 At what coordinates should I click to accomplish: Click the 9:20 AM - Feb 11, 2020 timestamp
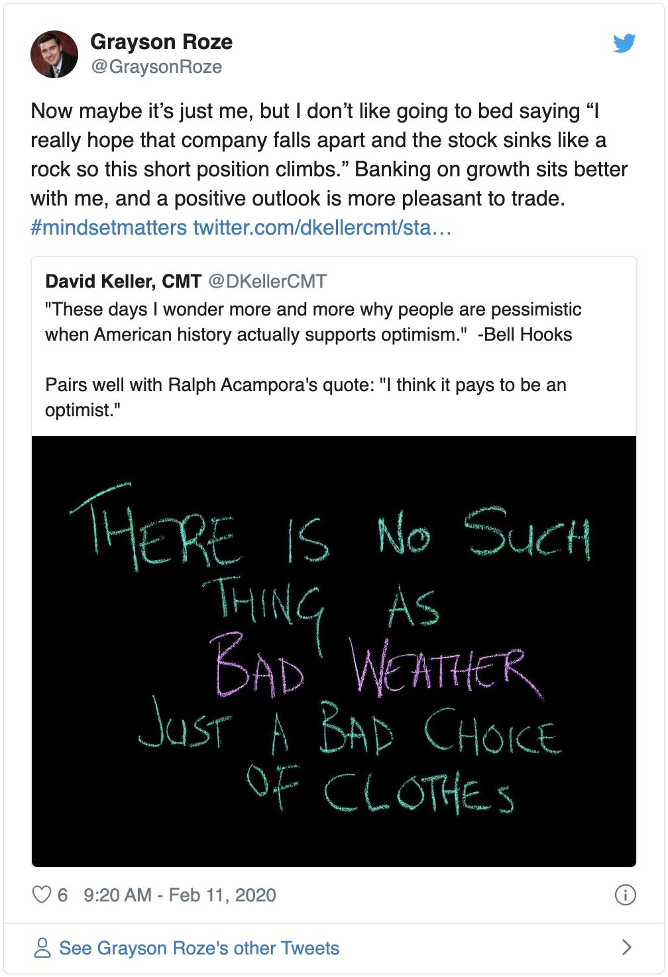[x=180, y=895]
